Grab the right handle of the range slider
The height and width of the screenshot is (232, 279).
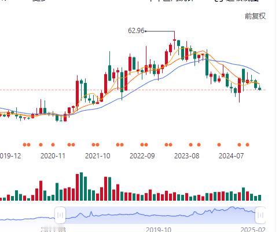click(260, 215)
